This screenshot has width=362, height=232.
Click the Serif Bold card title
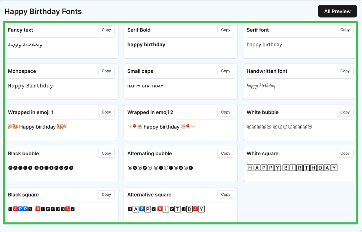click(139, 30)
